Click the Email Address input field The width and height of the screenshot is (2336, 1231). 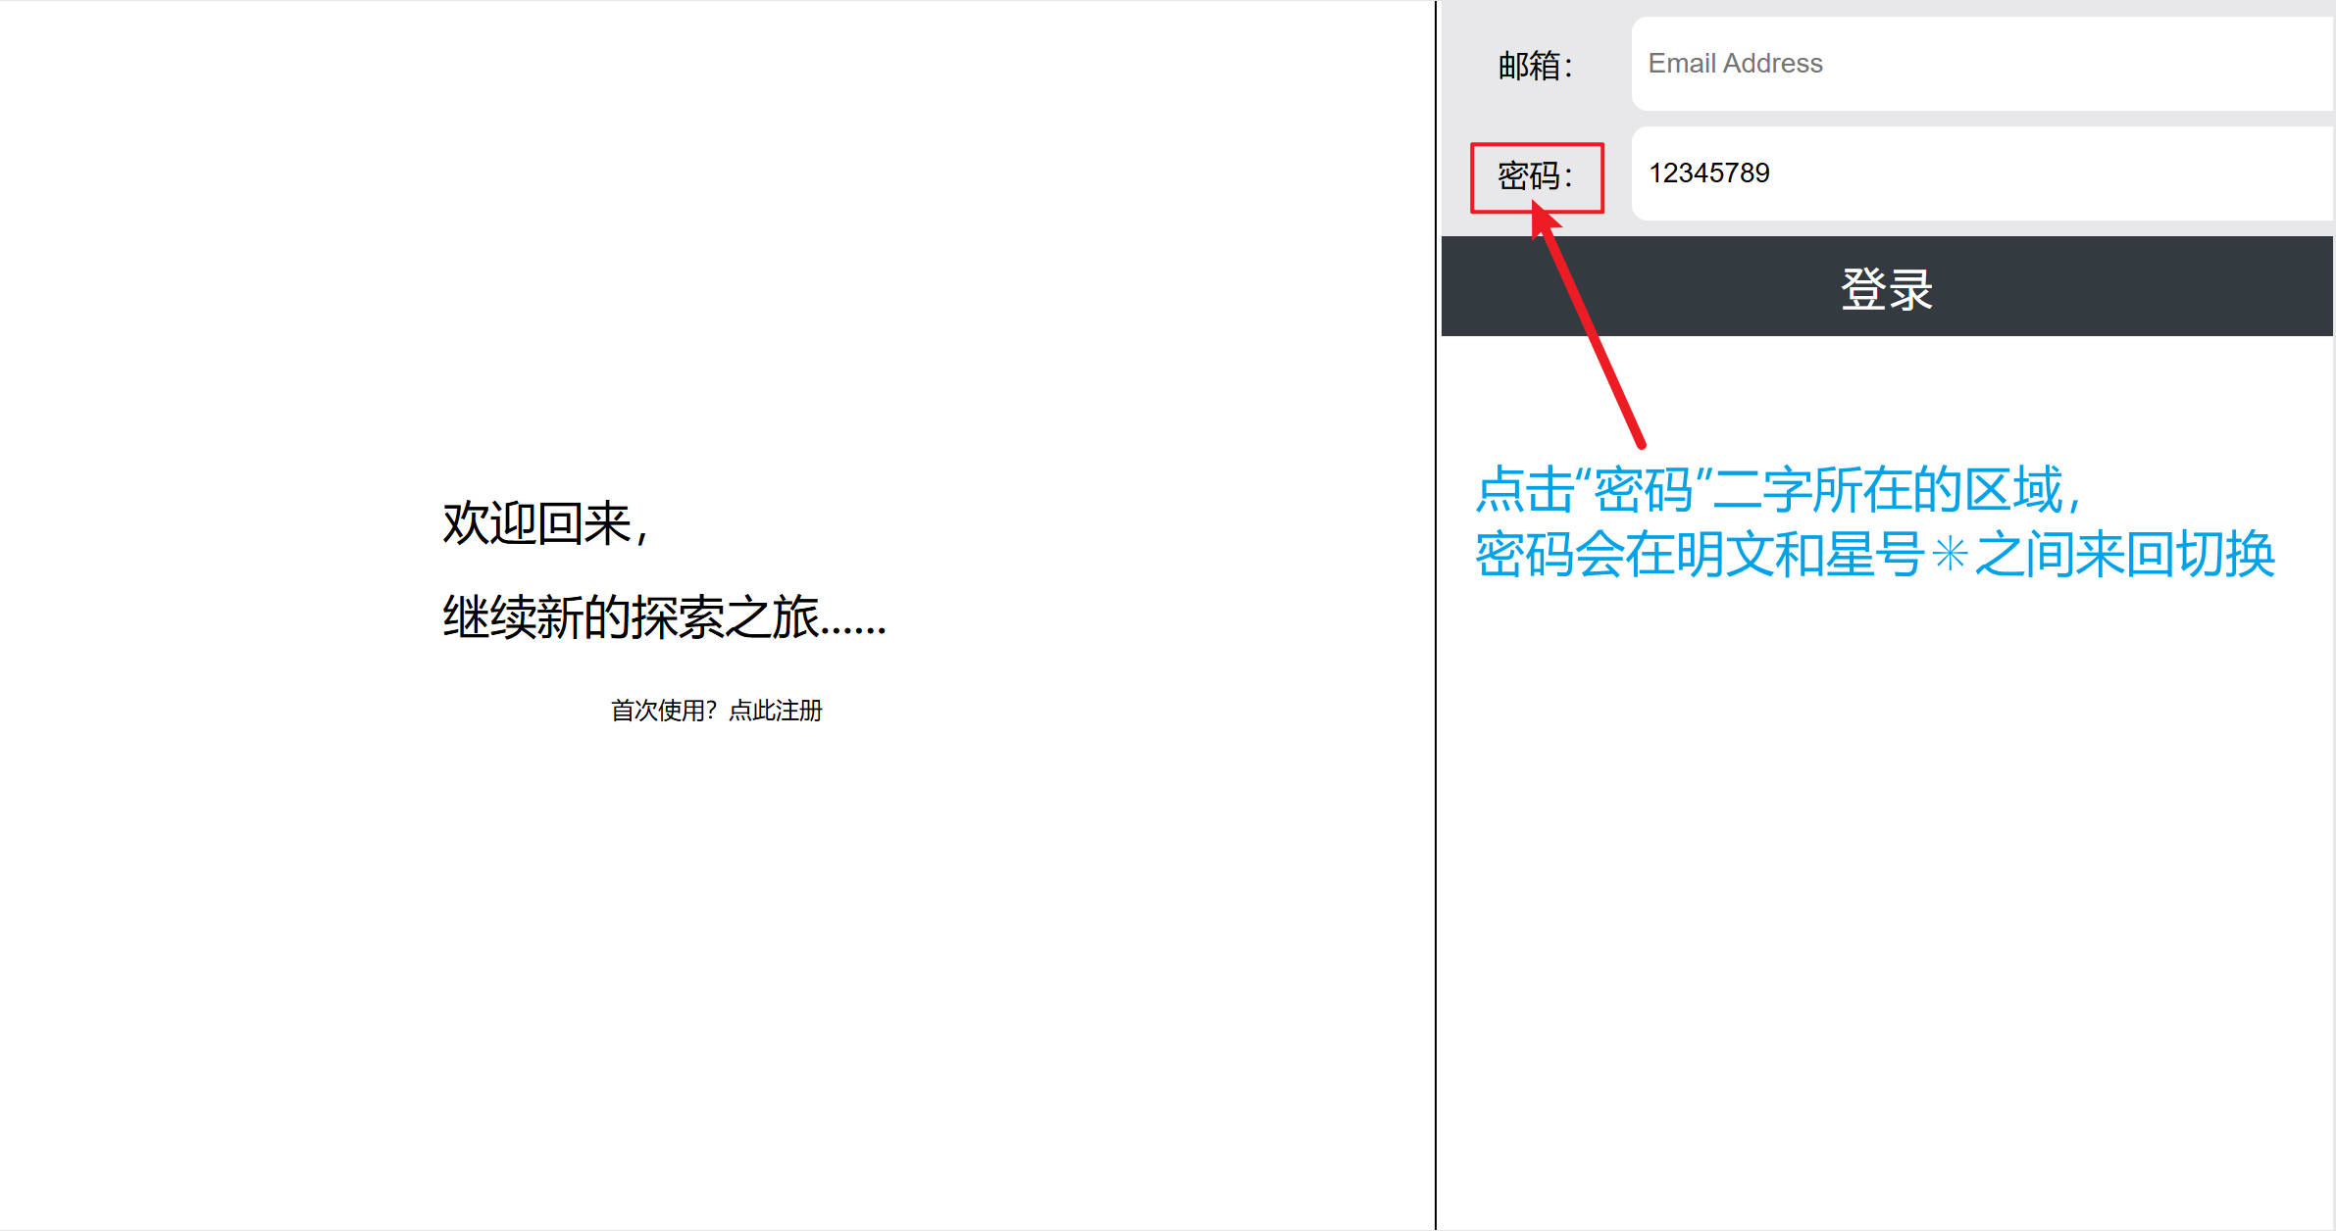(1981, 64)
